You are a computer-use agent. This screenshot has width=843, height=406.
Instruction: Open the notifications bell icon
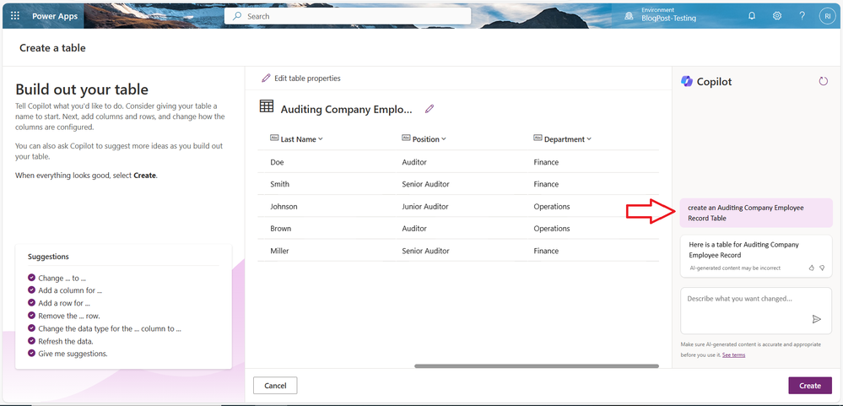(752, 16)
